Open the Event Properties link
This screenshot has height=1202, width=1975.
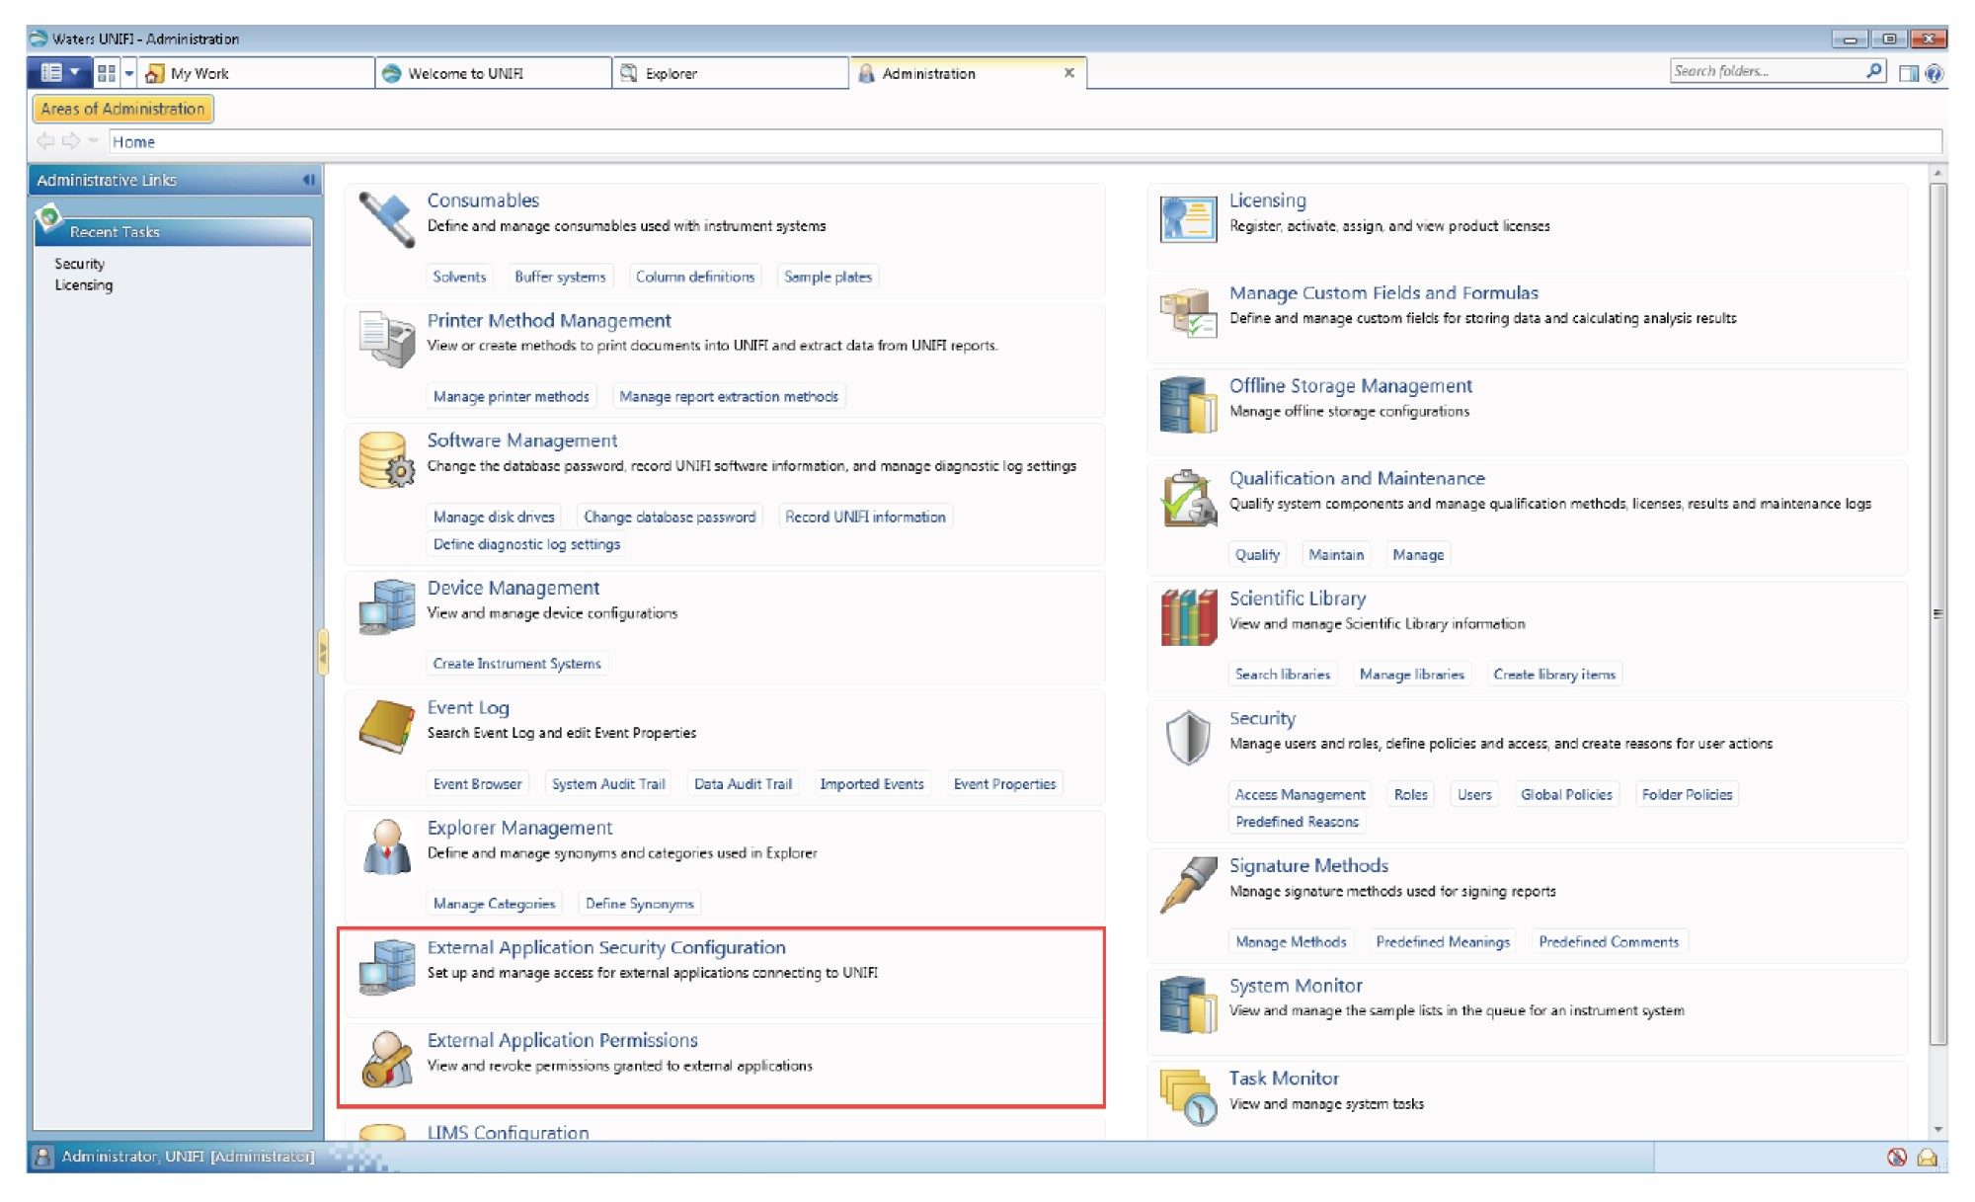click(x=1004, y=783)
